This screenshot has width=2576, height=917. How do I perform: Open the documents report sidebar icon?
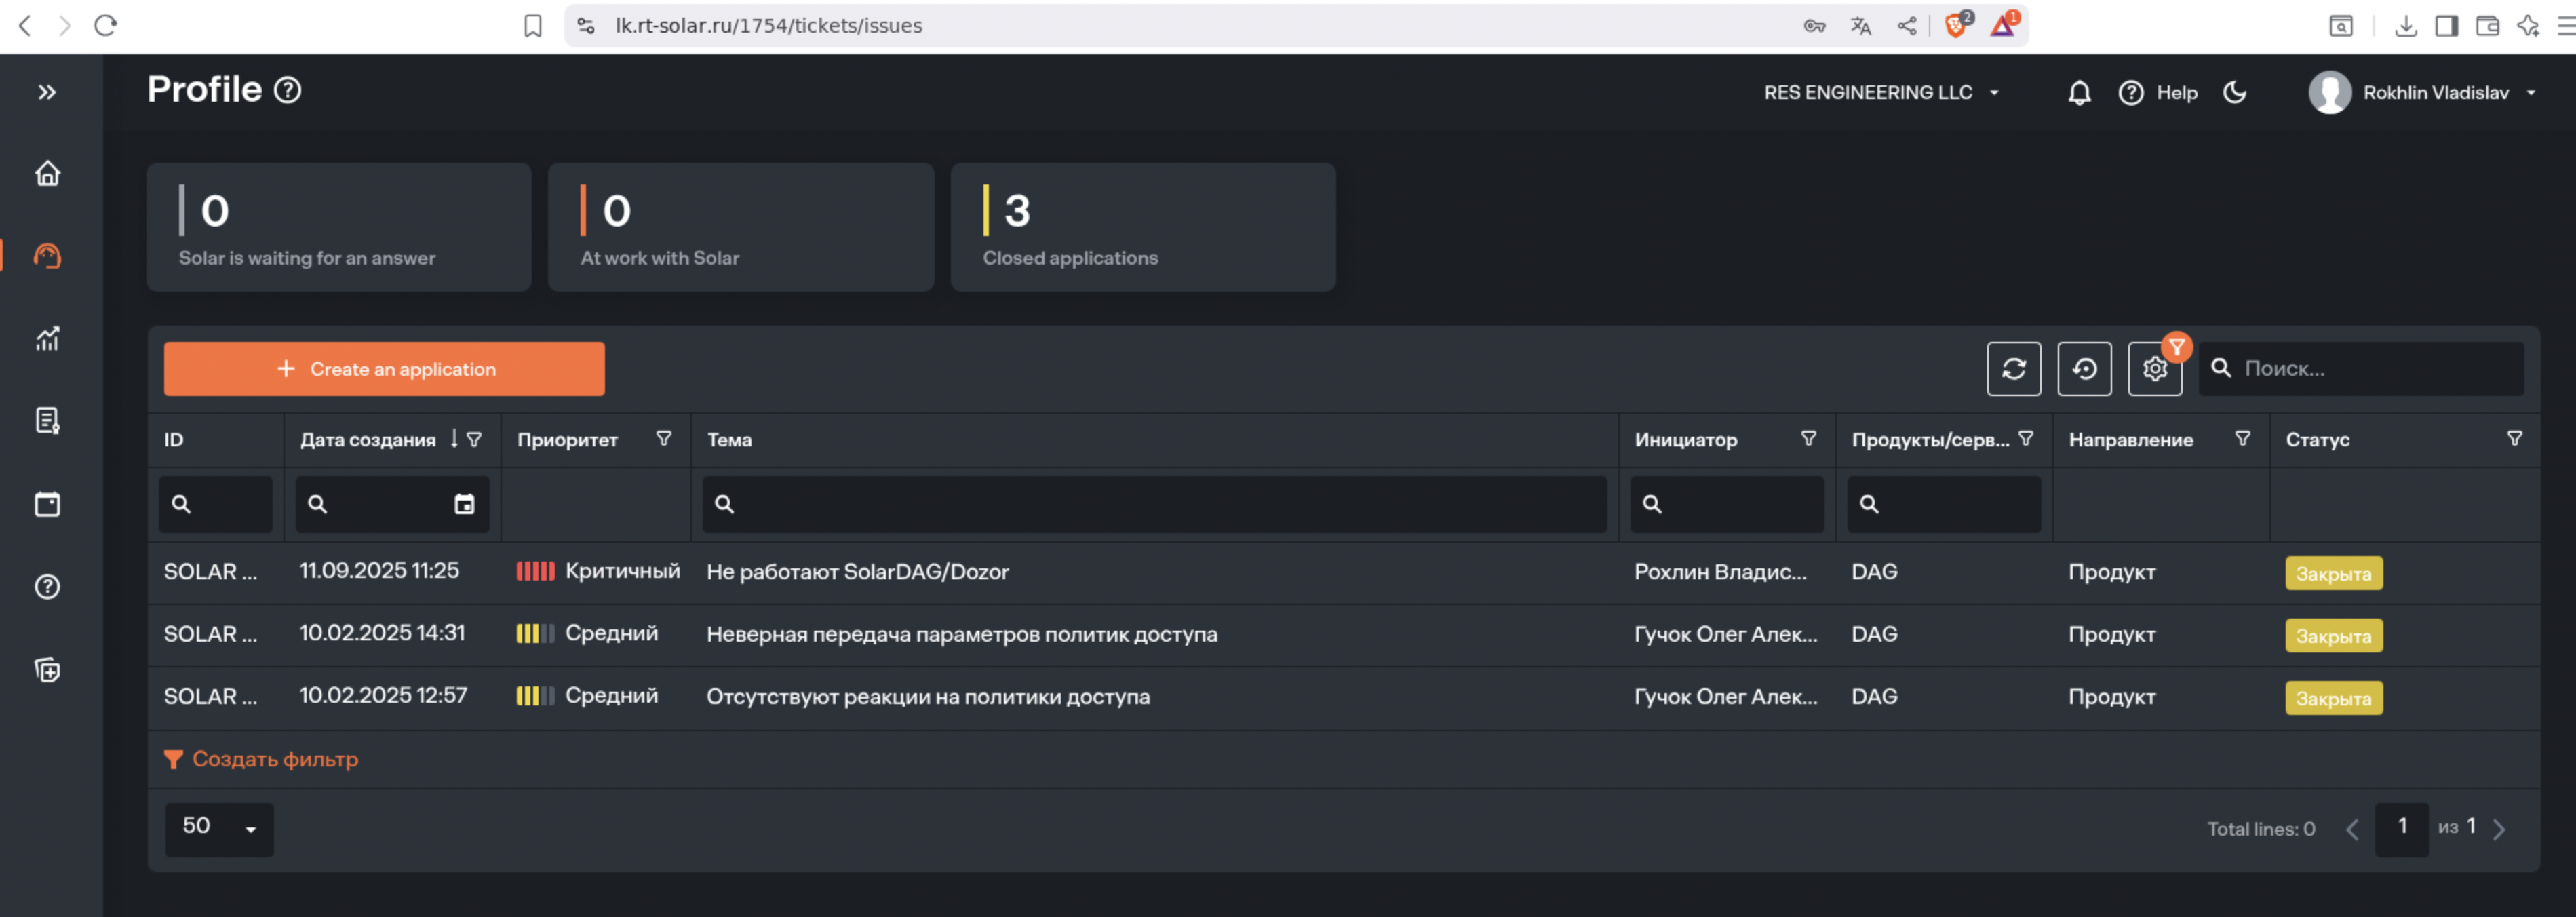coord(47,421)
